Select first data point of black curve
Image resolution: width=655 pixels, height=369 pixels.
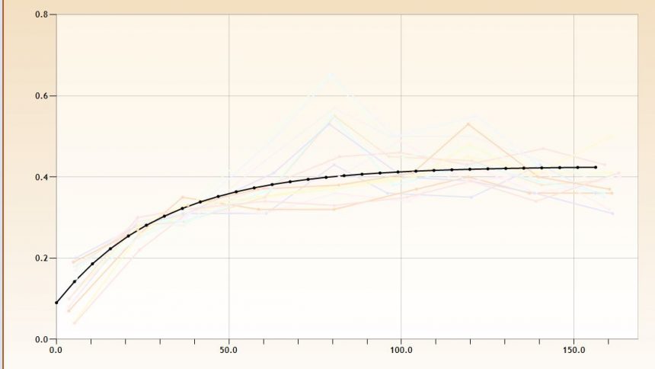56,303
